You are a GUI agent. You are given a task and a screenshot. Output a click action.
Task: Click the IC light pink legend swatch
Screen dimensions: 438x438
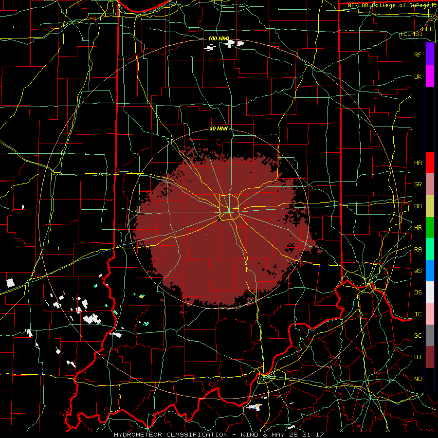pos(430,314)
